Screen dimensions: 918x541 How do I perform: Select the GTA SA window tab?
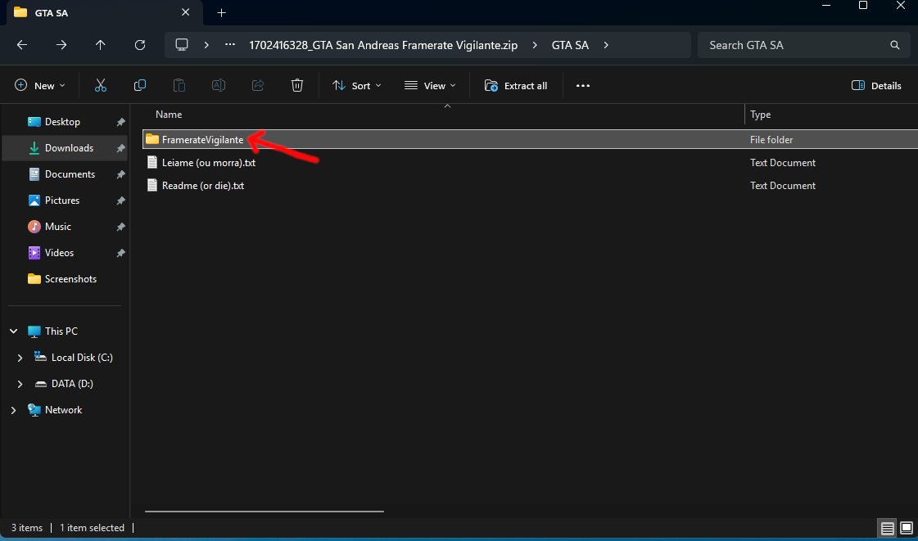[x=104, y=13]
